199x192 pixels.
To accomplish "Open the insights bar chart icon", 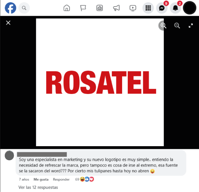I will click(x=100, y=8).
